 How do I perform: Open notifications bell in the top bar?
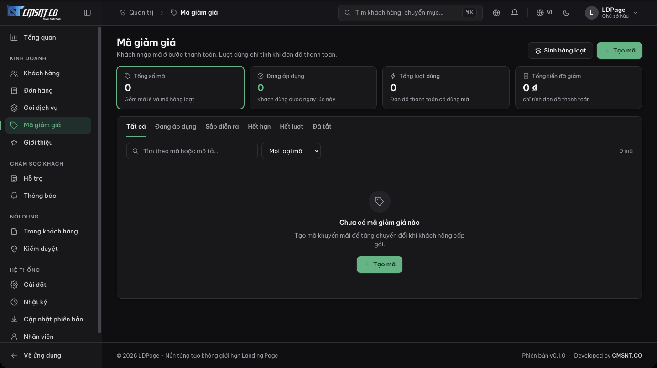click(515, 13)
